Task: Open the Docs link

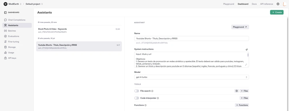Action: click(254, 4)
